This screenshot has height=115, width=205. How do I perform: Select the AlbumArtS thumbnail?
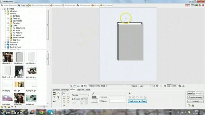click(x=7, y=58)
